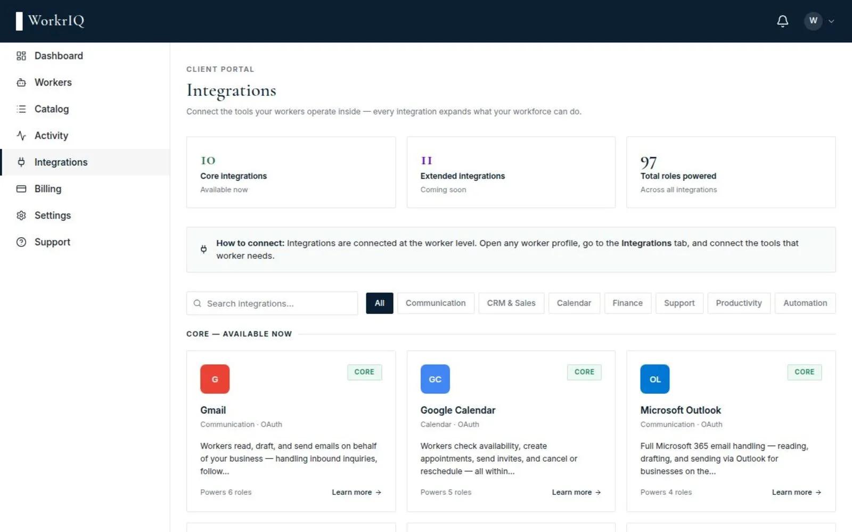Click the Microsoft Outlook OL icon
Image resolution: width=852 pixels, height=532 pixels.
click(655, 379)
